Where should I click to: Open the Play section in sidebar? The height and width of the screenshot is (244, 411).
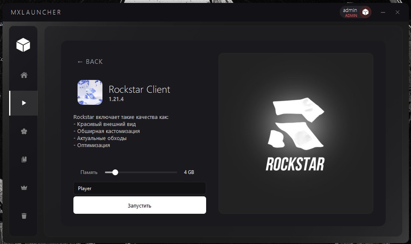pos(24,103)
